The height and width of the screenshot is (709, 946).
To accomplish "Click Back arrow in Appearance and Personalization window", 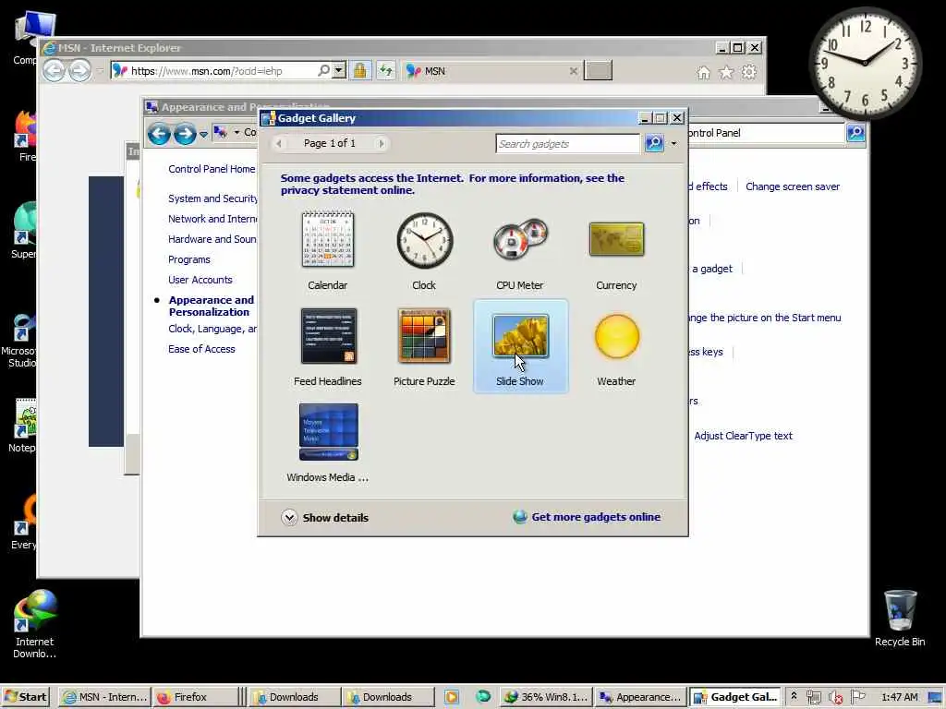I will coord(159,133).
